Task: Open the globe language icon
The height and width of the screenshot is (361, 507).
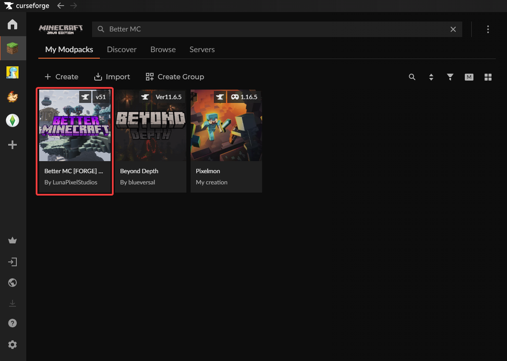Action: point(13,283)
